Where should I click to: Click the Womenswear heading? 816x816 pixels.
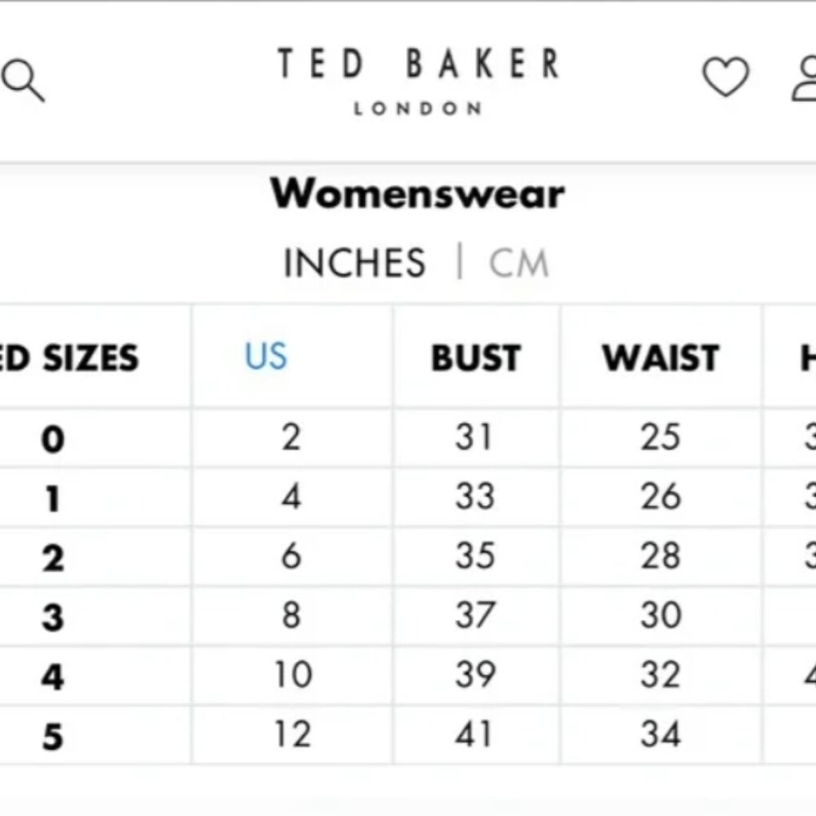[x=417, y=193]
